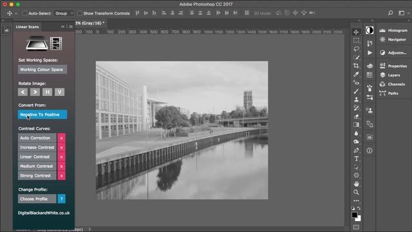This screenshot has height=232, width=412.
Task: Open the Properties panel
Action: 393,66
